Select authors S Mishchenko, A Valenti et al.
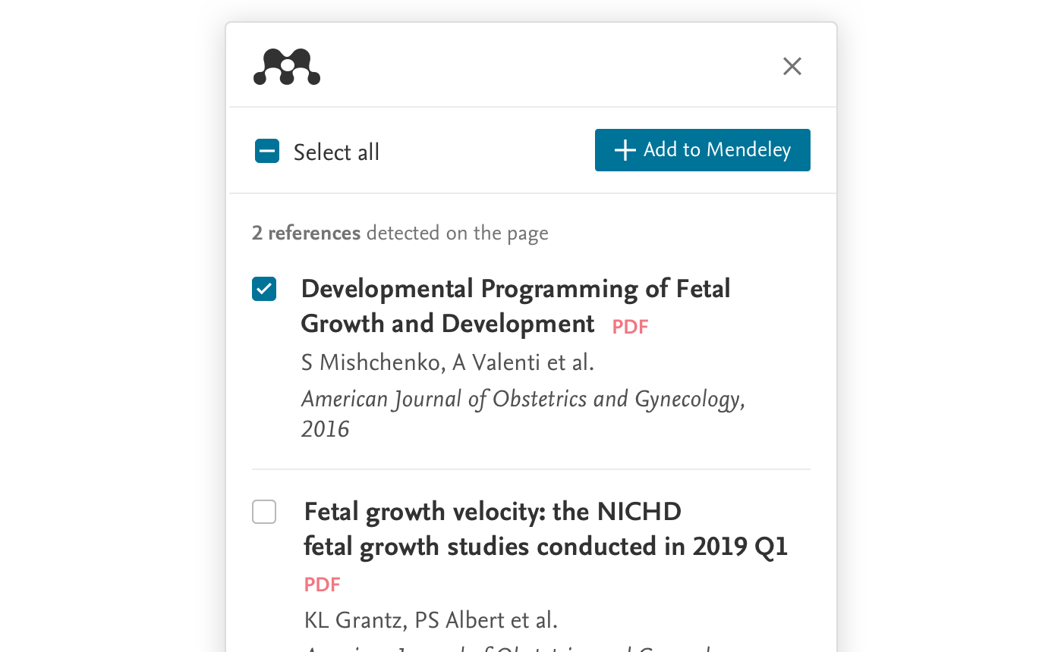The height and width of the screenshot is (652, 1061). [x=447, y=362]
